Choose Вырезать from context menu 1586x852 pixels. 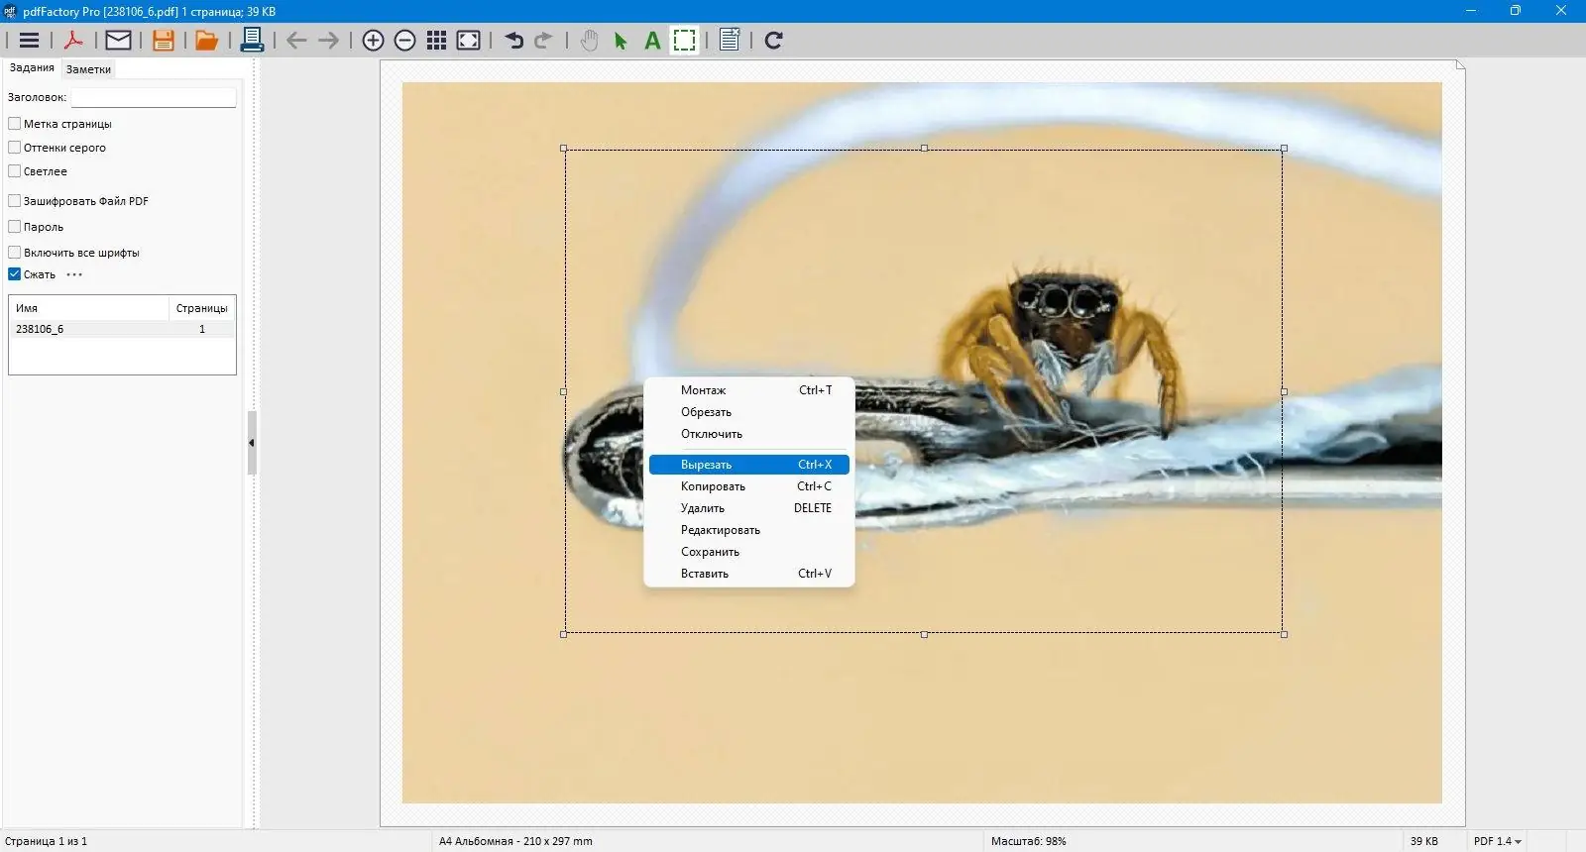click(x=749, y=465)
